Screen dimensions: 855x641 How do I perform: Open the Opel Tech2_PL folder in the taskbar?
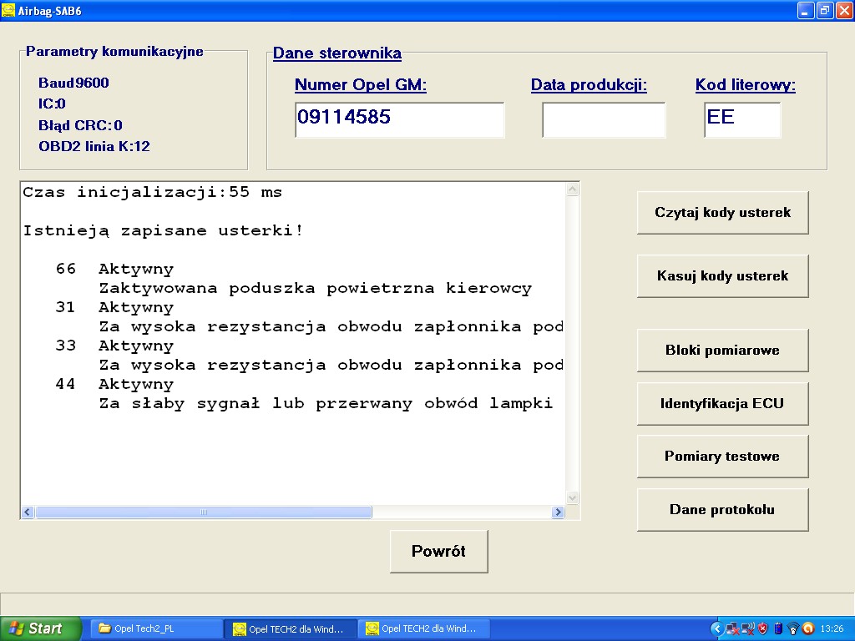154,628
